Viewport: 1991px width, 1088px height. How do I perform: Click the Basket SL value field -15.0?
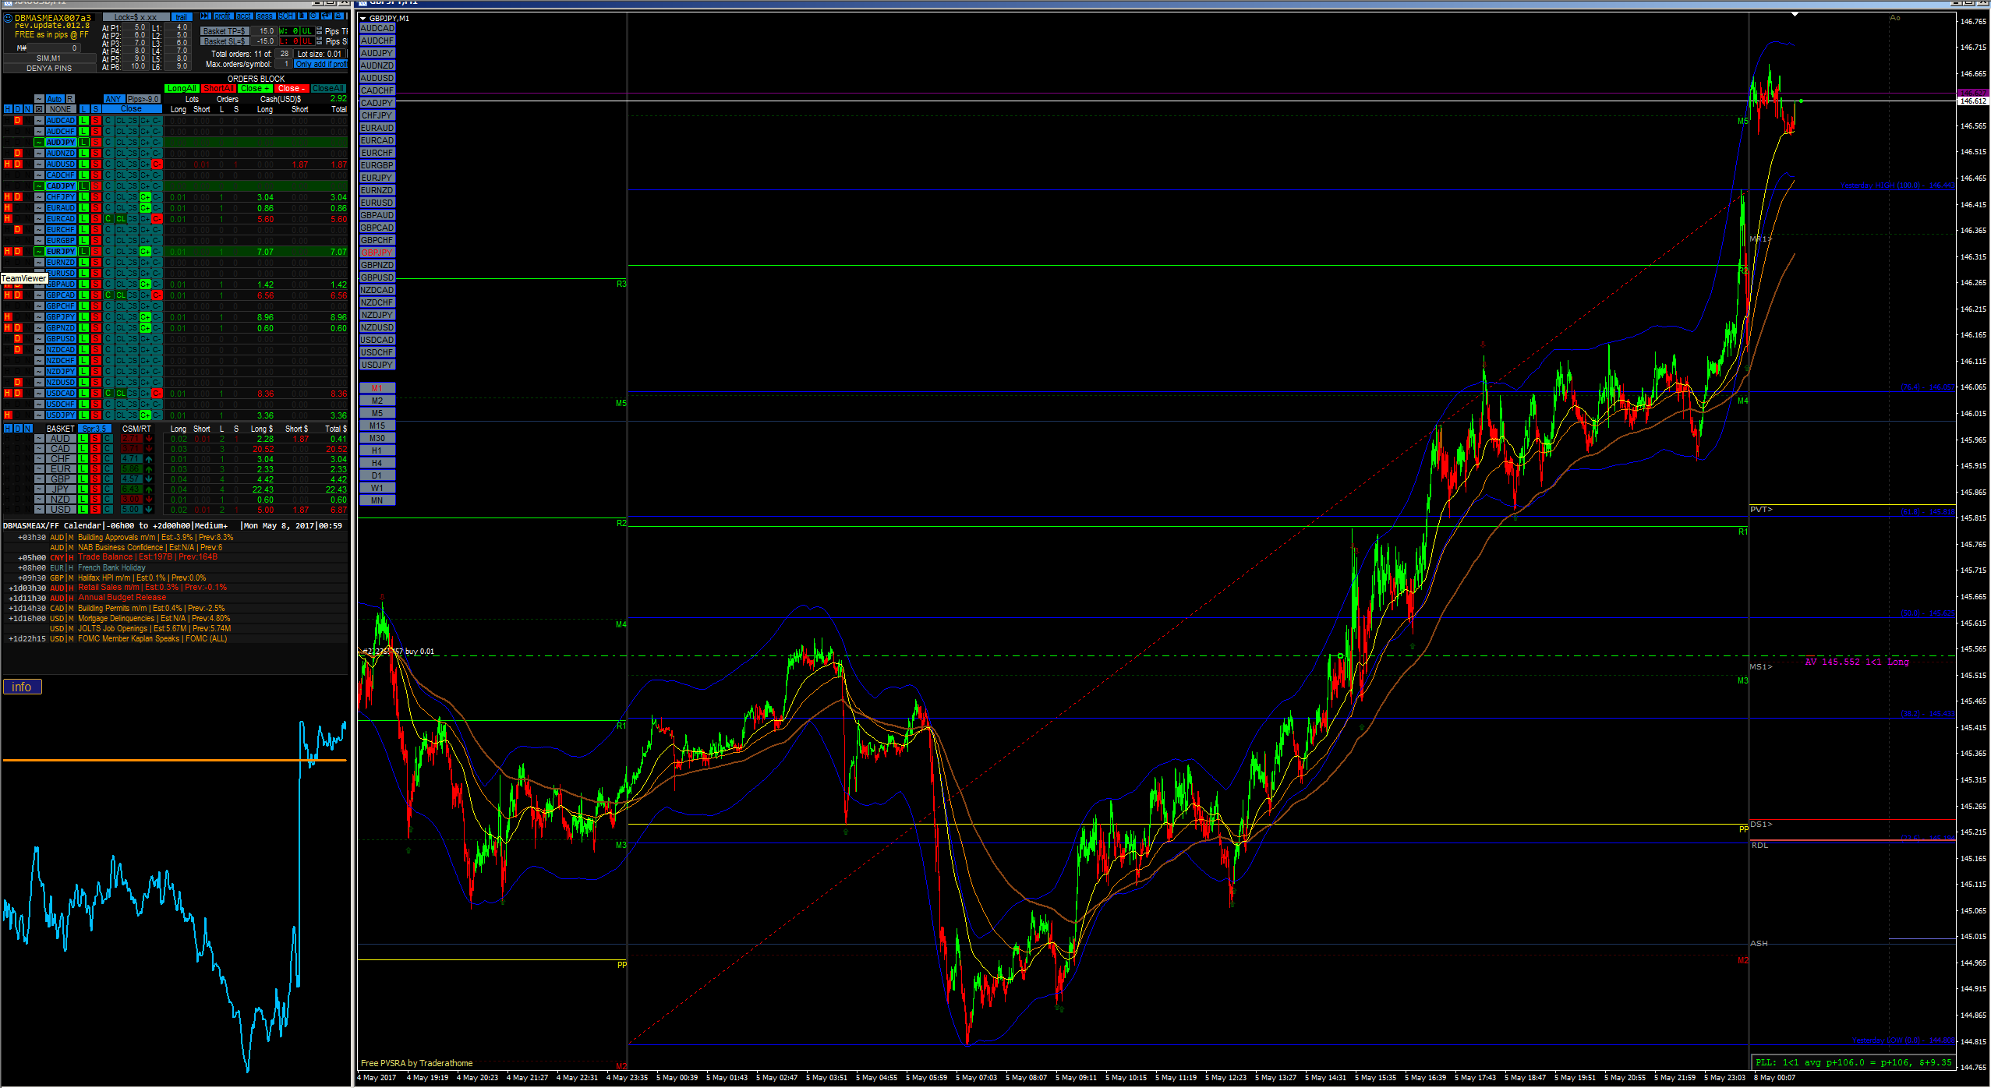264,41
